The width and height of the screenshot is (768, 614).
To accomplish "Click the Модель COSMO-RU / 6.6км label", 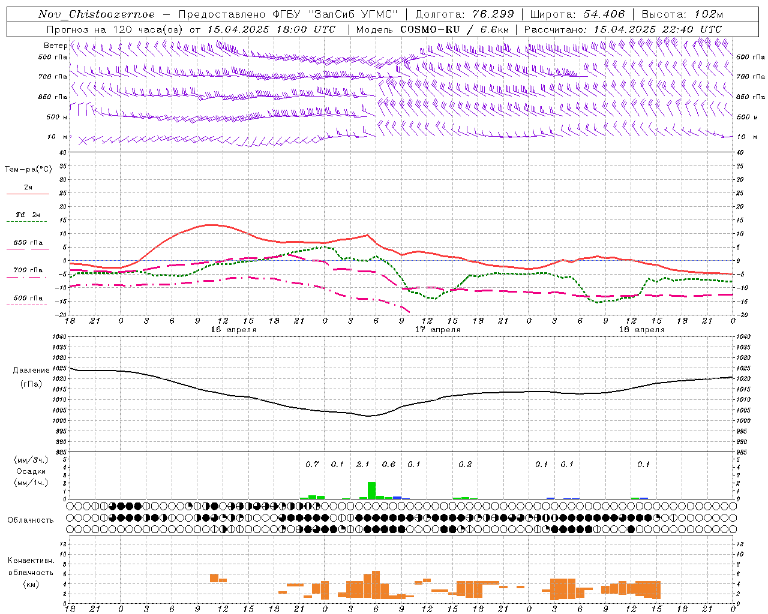I will point(433,29).
